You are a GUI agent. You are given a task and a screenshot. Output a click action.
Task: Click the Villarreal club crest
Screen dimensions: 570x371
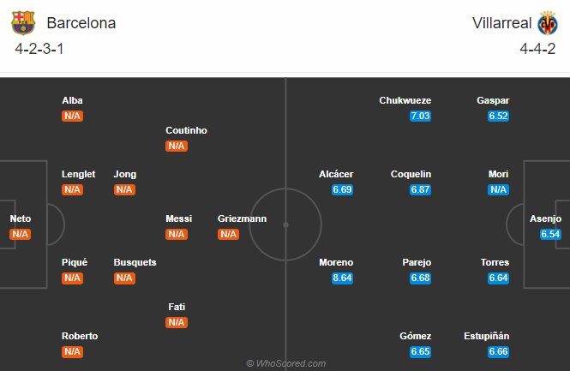[546, 23]
